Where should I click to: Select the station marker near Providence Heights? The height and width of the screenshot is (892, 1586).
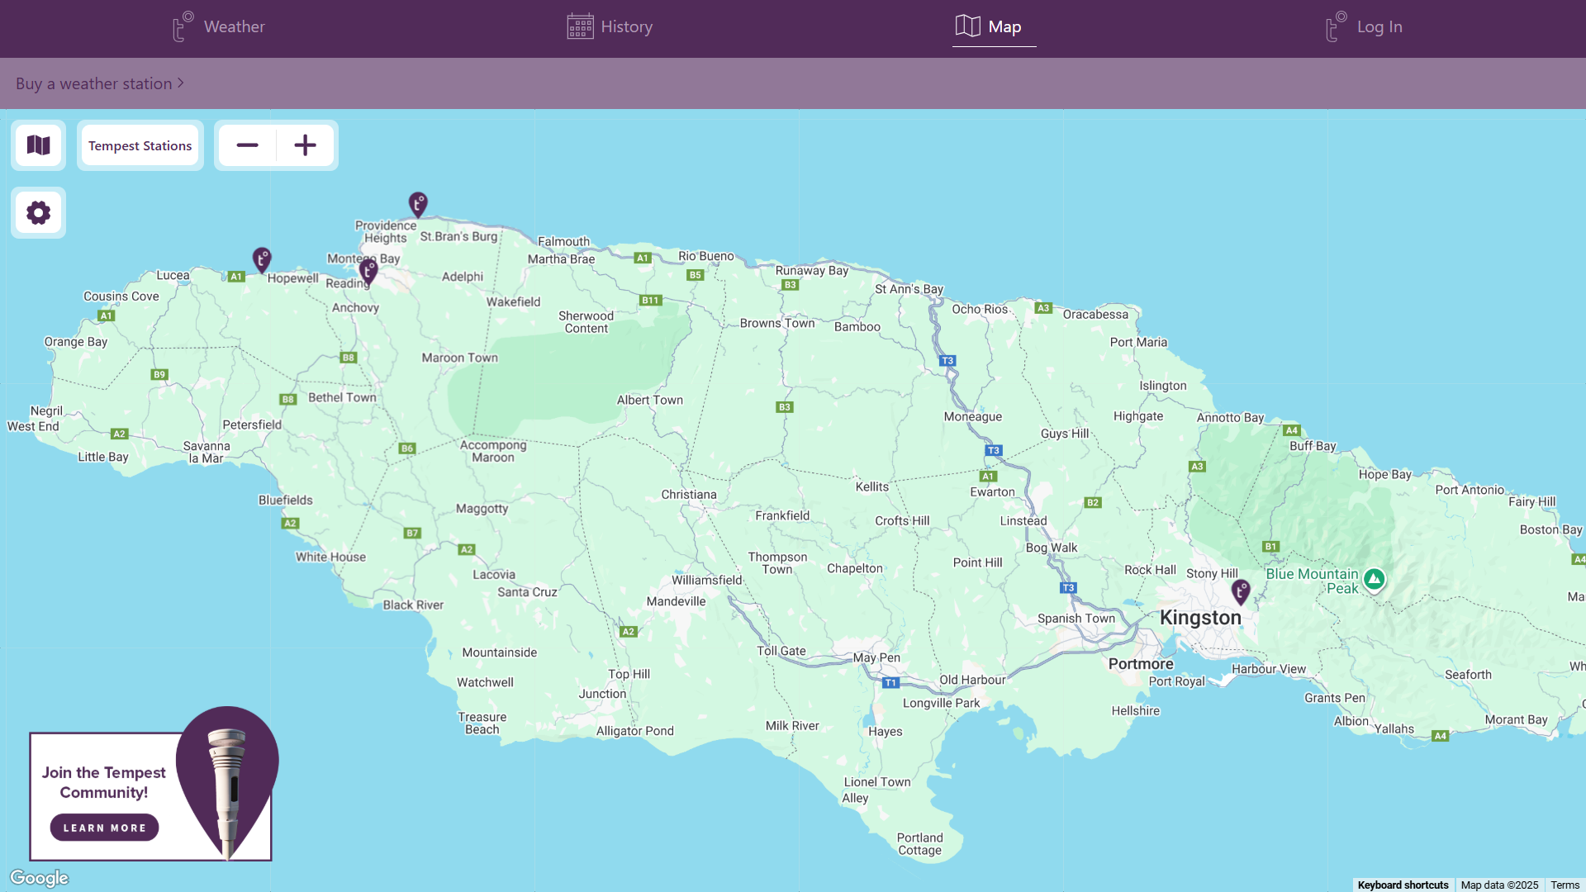418,203
